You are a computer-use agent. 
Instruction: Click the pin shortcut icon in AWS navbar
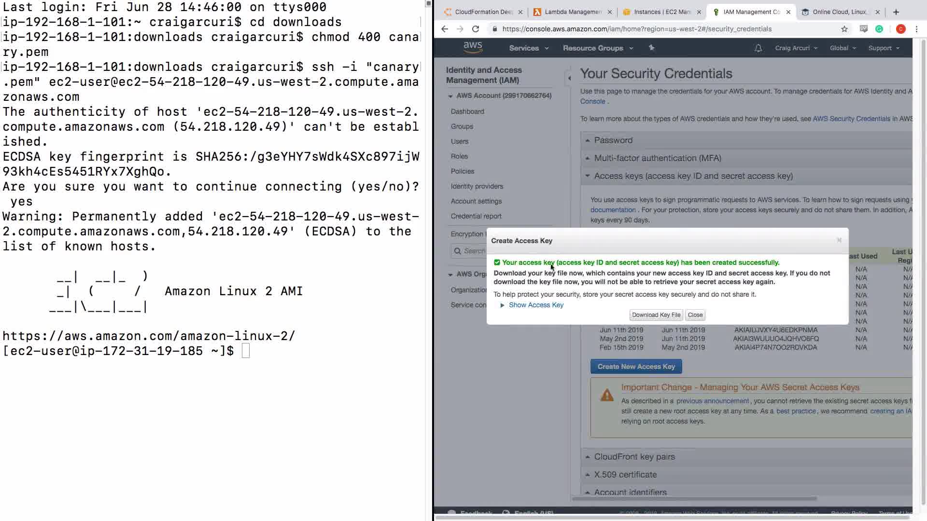click(x=651, y=48)
